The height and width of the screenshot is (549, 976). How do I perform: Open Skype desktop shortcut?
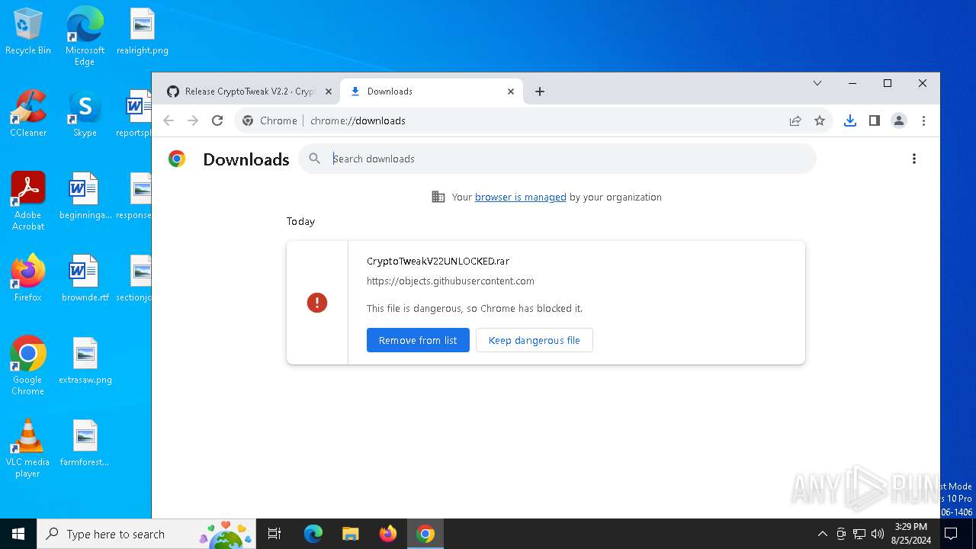(x=85, y=114)
